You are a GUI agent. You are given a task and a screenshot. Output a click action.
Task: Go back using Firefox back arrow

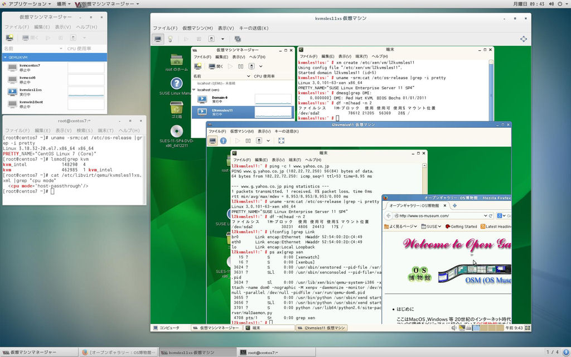389,216
